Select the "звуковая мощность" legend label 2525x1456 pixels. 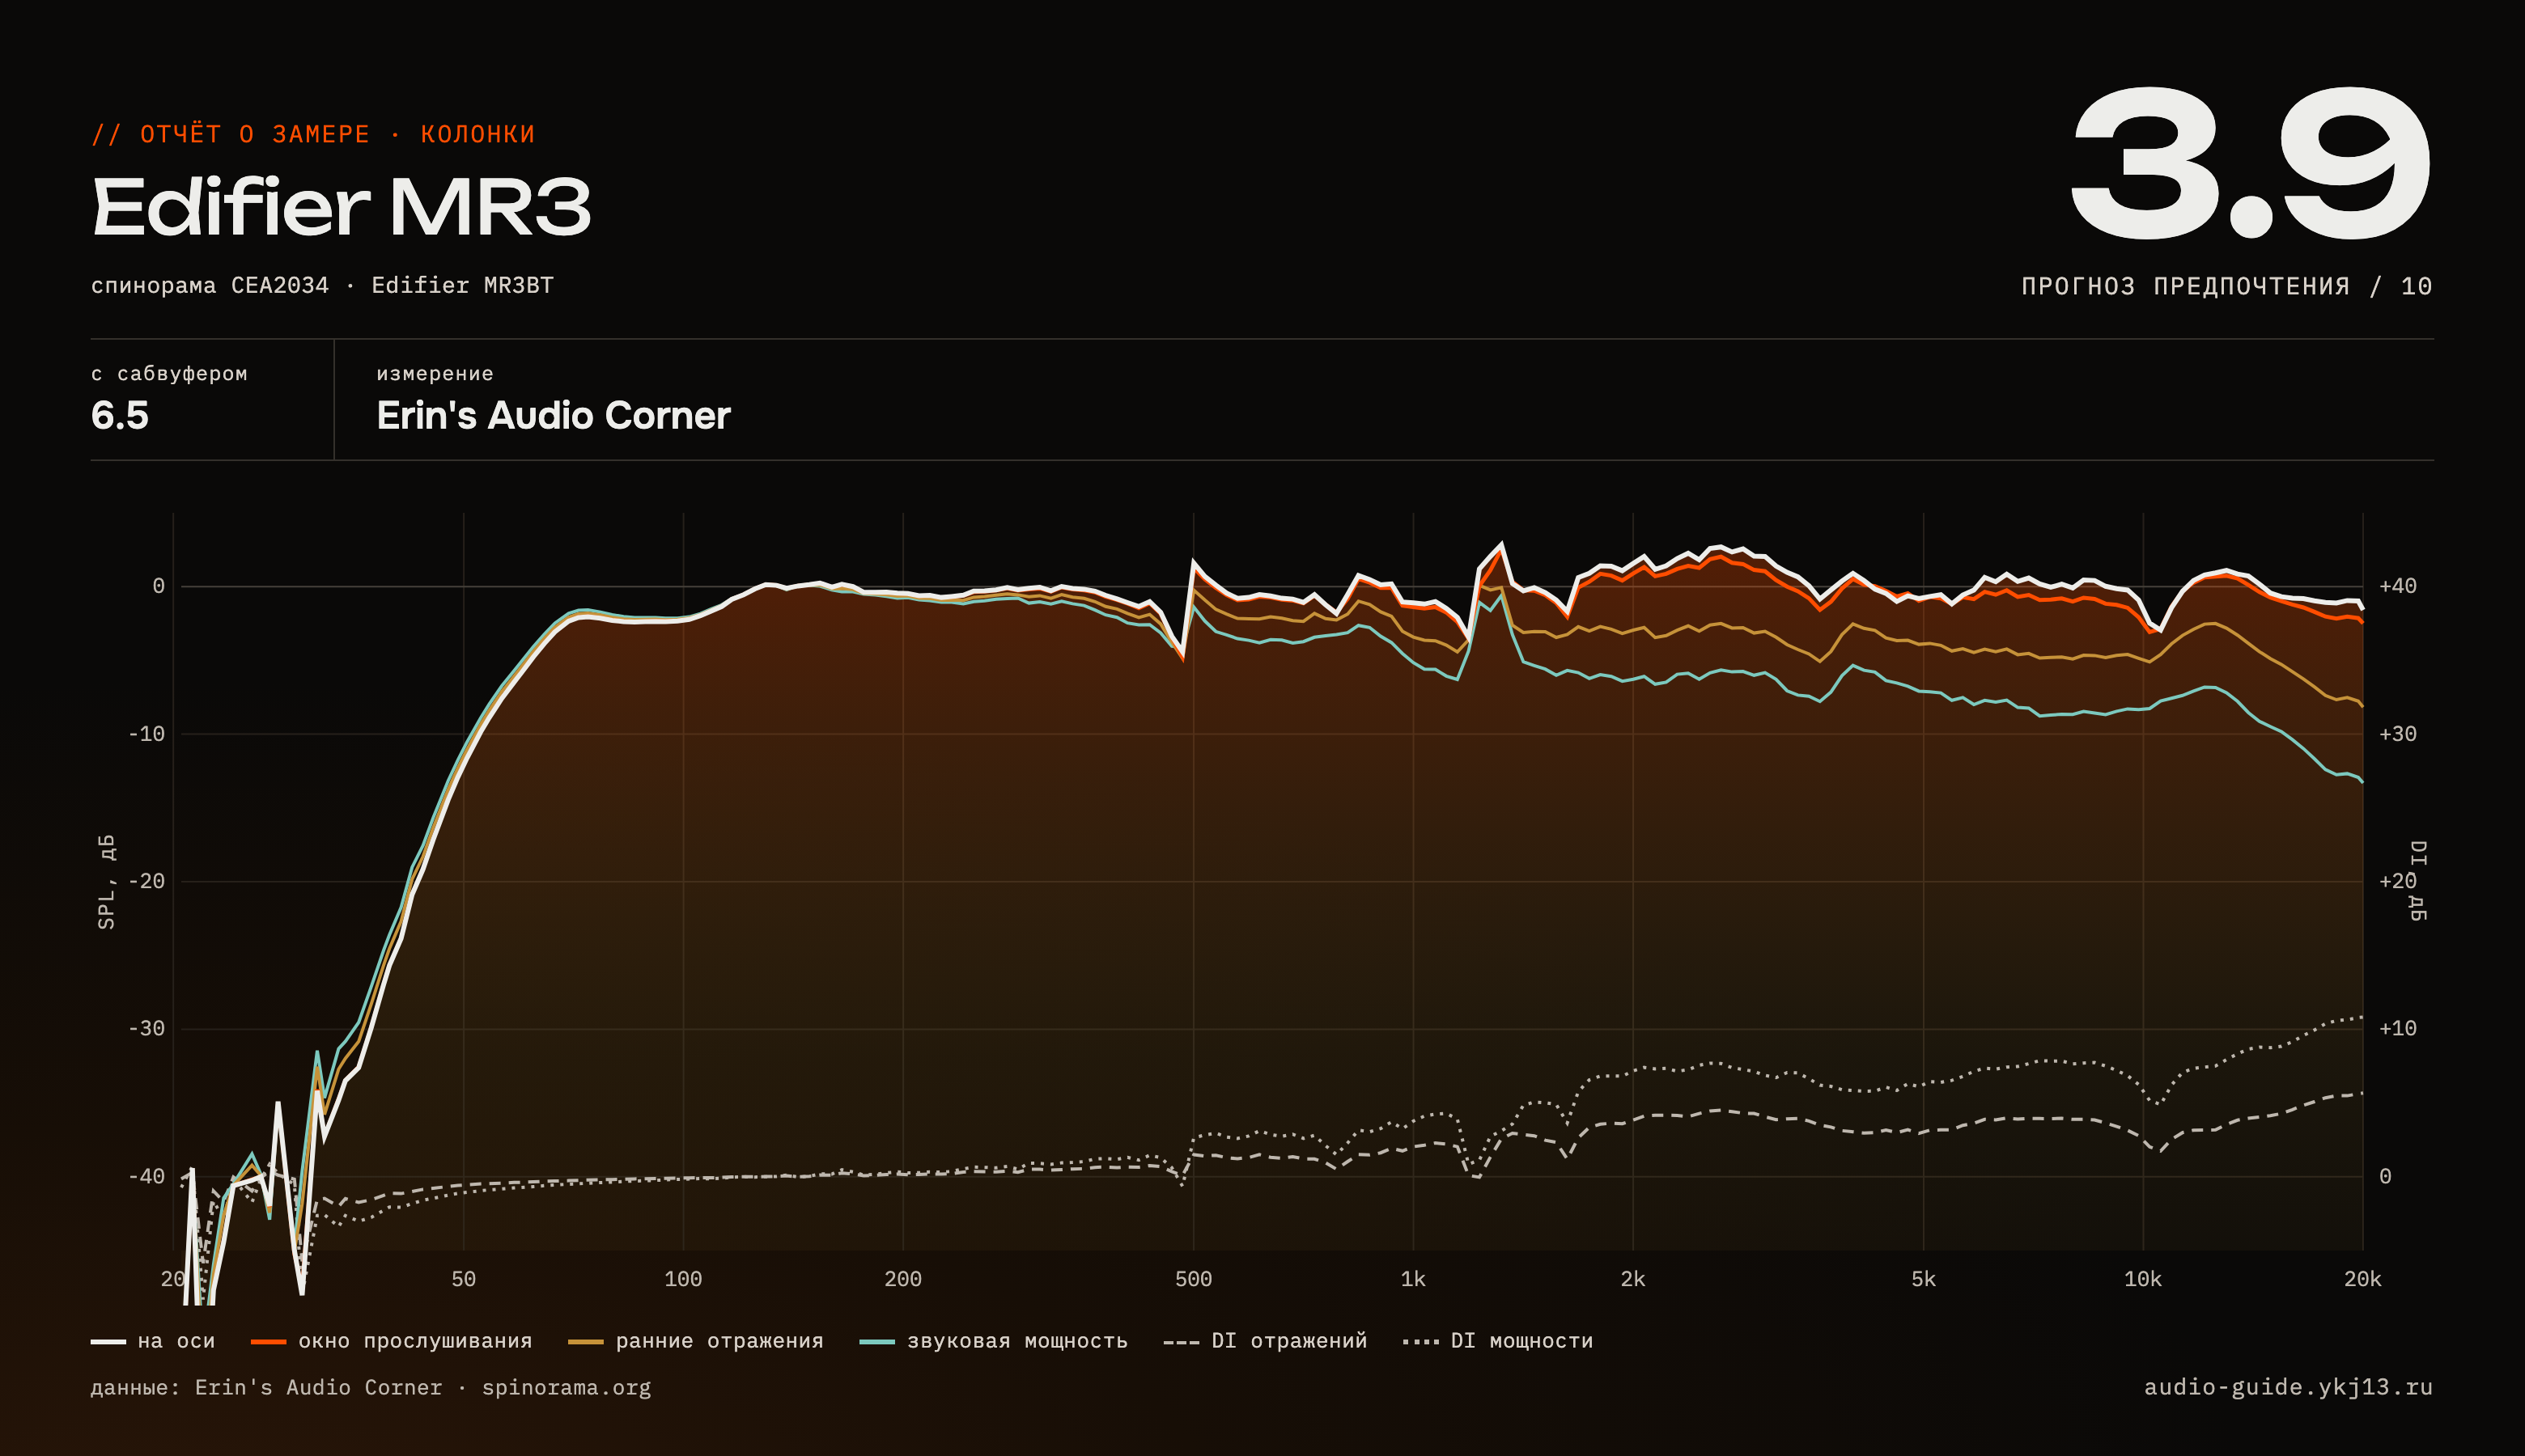click(1017, 1341)
